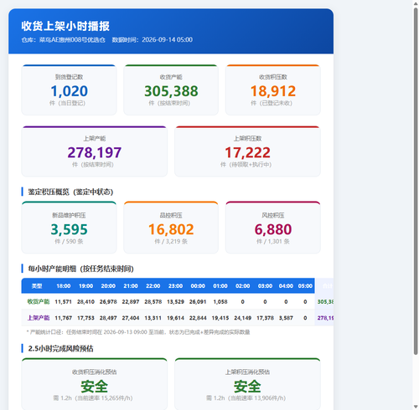
Task: Select the 新品维护积压 card showing 3,595
Action: [x=69, y=228]
